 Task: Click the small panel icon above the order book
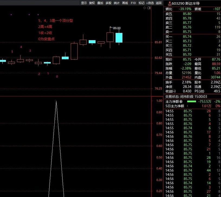pyautogui.click(x=149, y=8)
